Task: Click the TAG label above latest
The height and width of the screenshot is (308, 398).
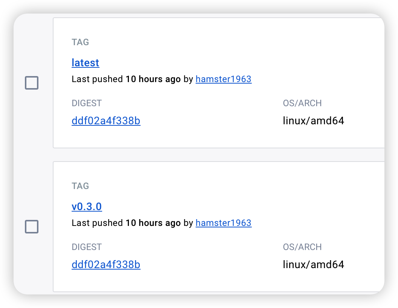Action: tap(80, 42)
